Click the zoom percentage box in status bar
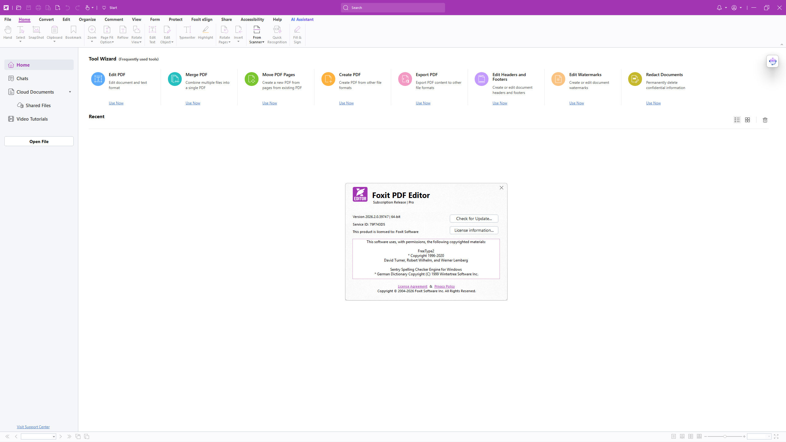Screen dimensions: 786x442 tap(759, 436)
